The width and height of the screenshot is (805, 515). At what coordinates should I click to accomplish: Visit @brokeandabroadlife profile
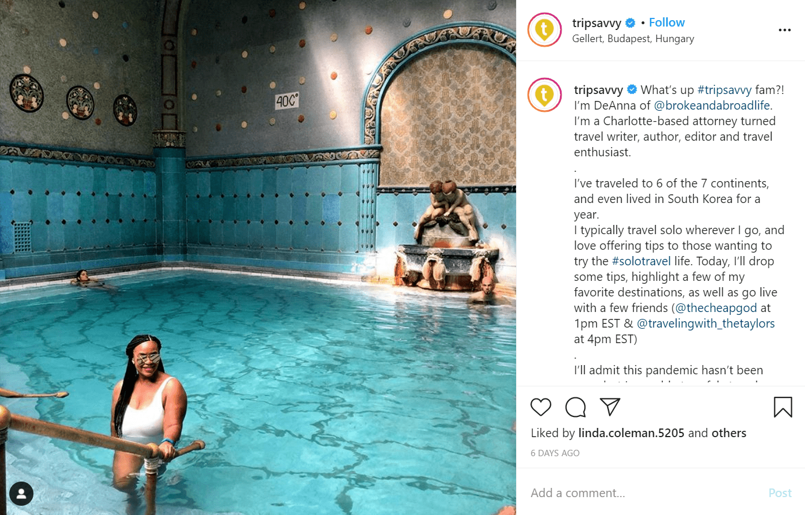coord(712,106)
